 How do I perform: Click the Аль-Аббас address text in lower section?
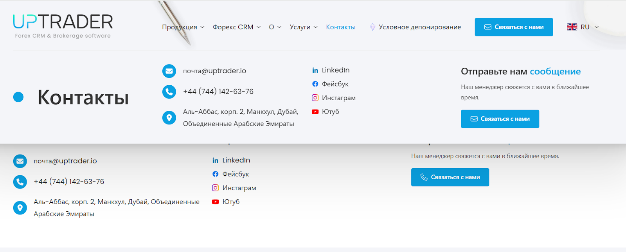coord(117,208)
